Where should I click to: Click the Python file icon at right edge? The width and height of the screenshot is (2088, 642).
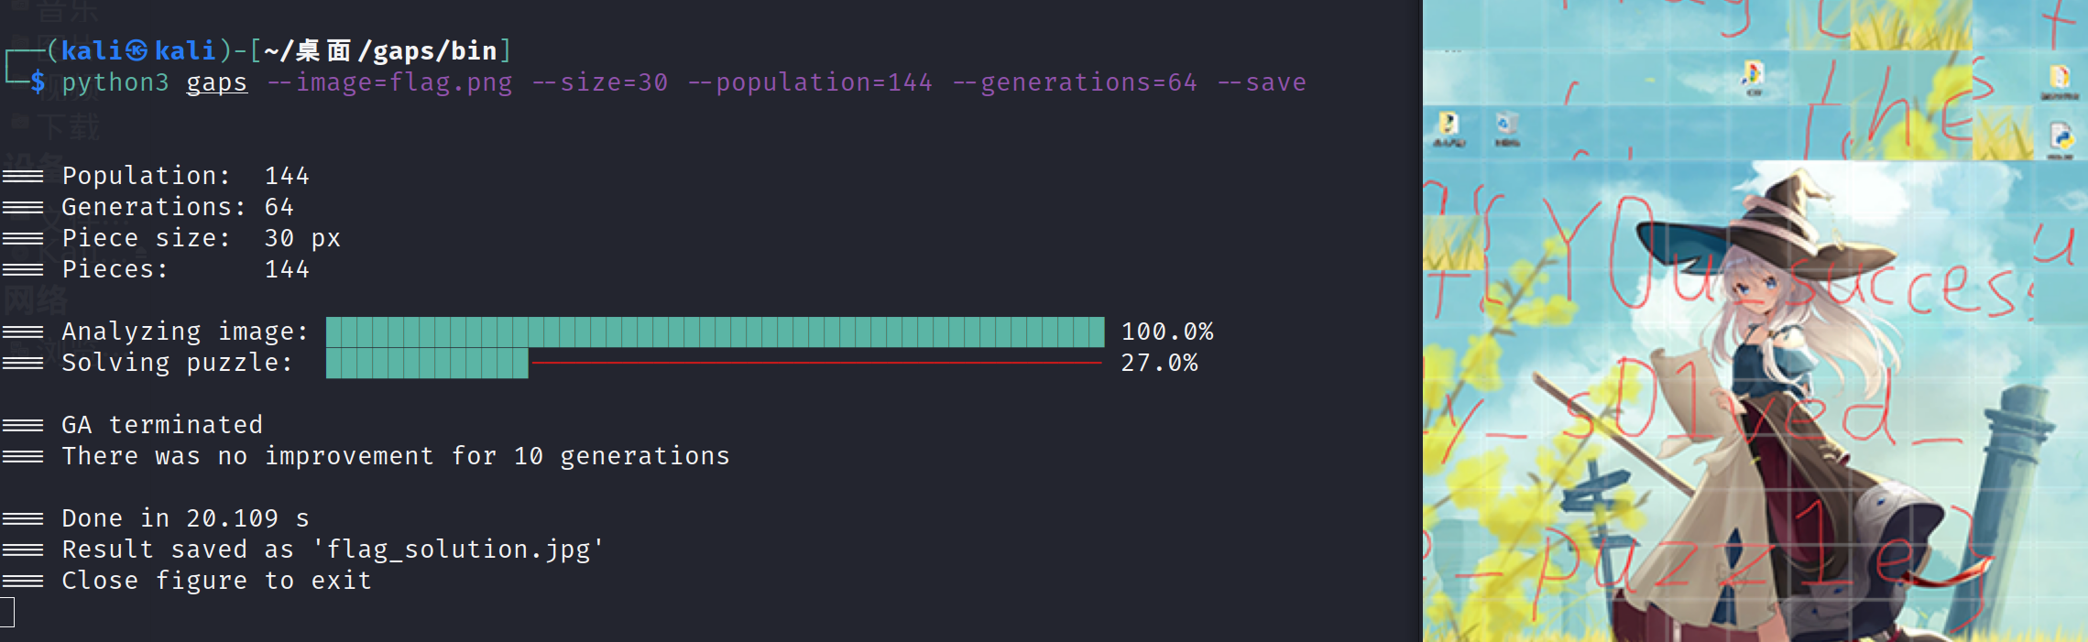2061,139
